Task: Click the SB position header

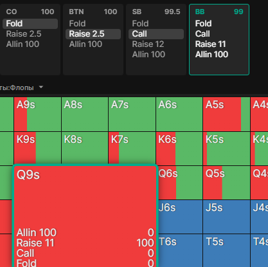Action: point(137,12)
